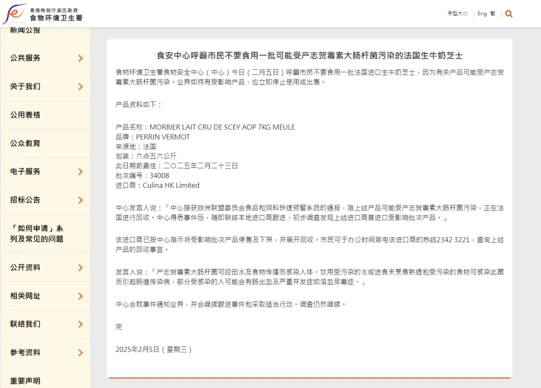Click the 字型大小 font size link
The width and height of the screenshot is (541, 388).
pos(457,14)
